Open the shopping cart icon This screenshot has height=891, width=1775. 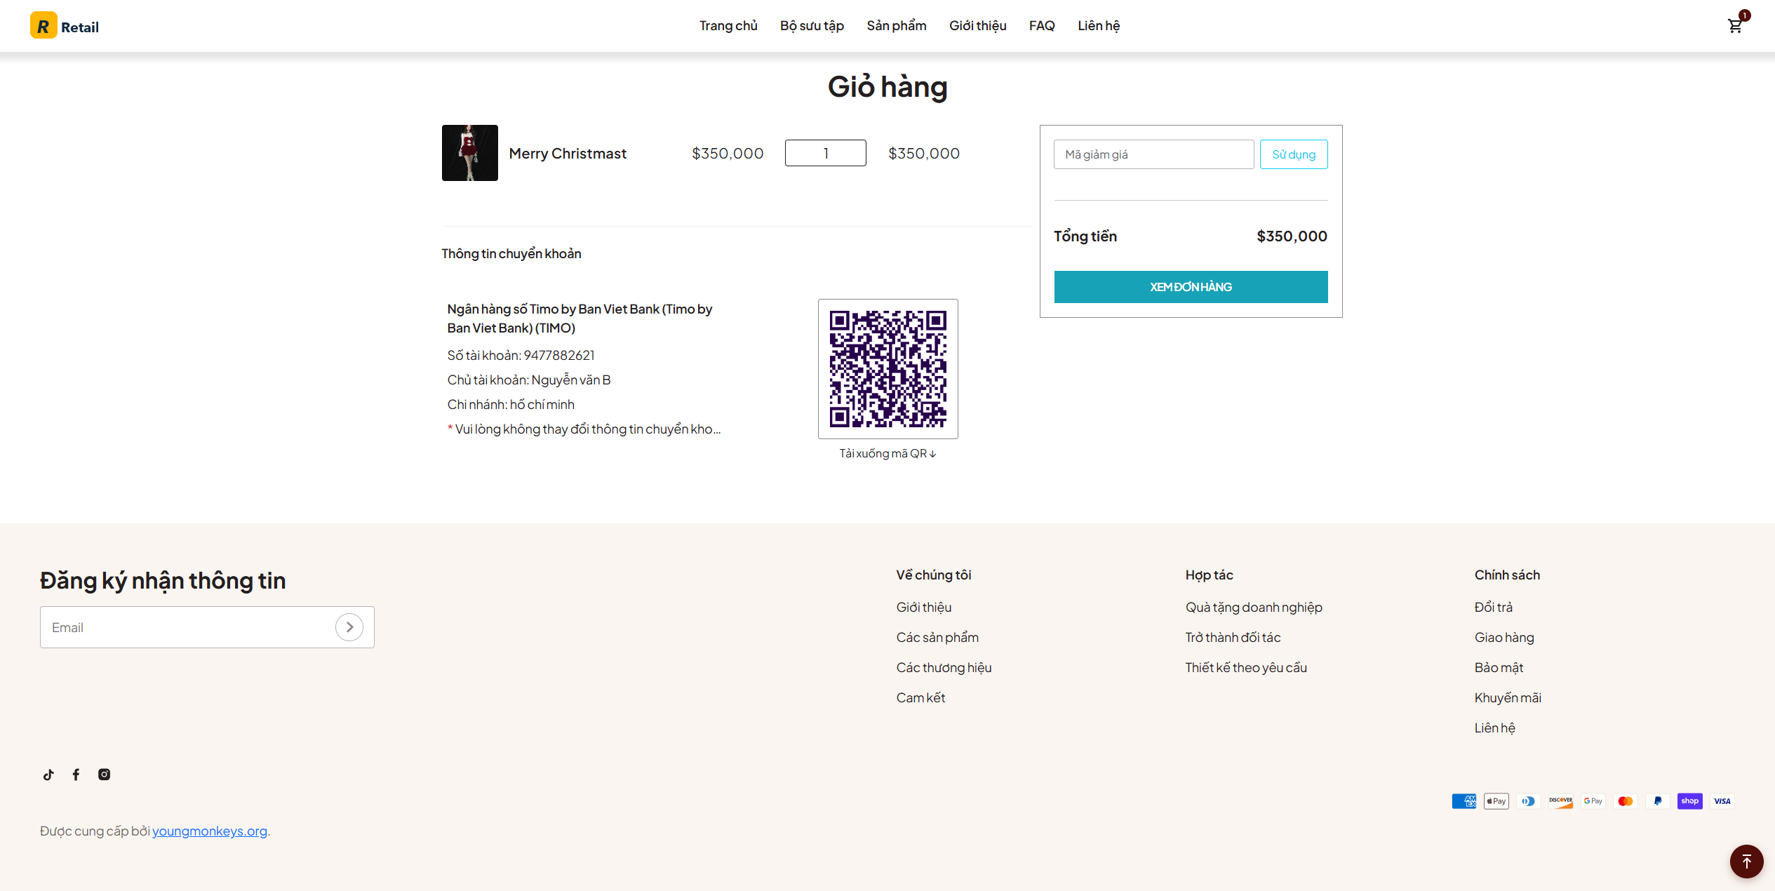pos(1735,26)
